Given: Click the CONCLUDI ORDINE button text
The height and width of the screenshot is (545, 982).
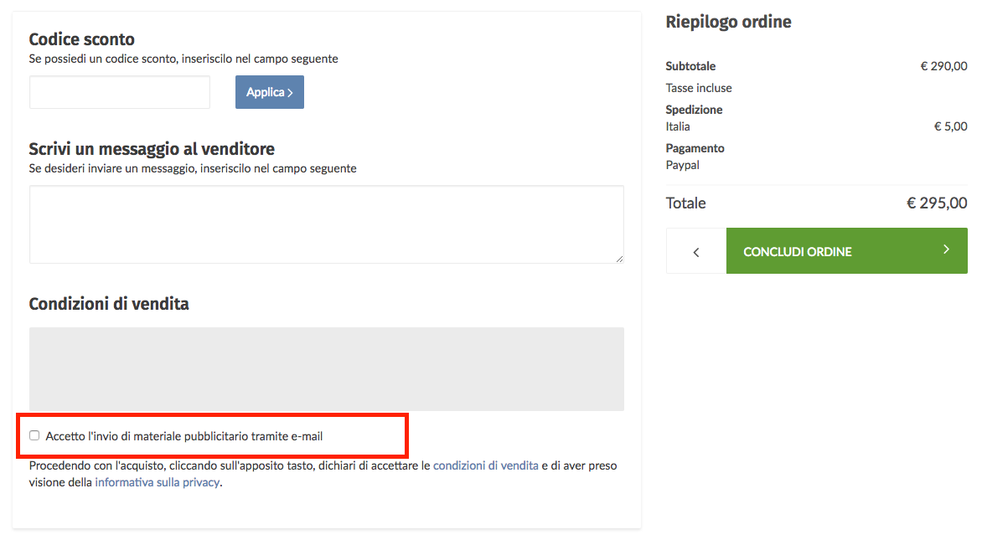Looking at the screenshot, I should pyautogui.click(x=797, y=251).
